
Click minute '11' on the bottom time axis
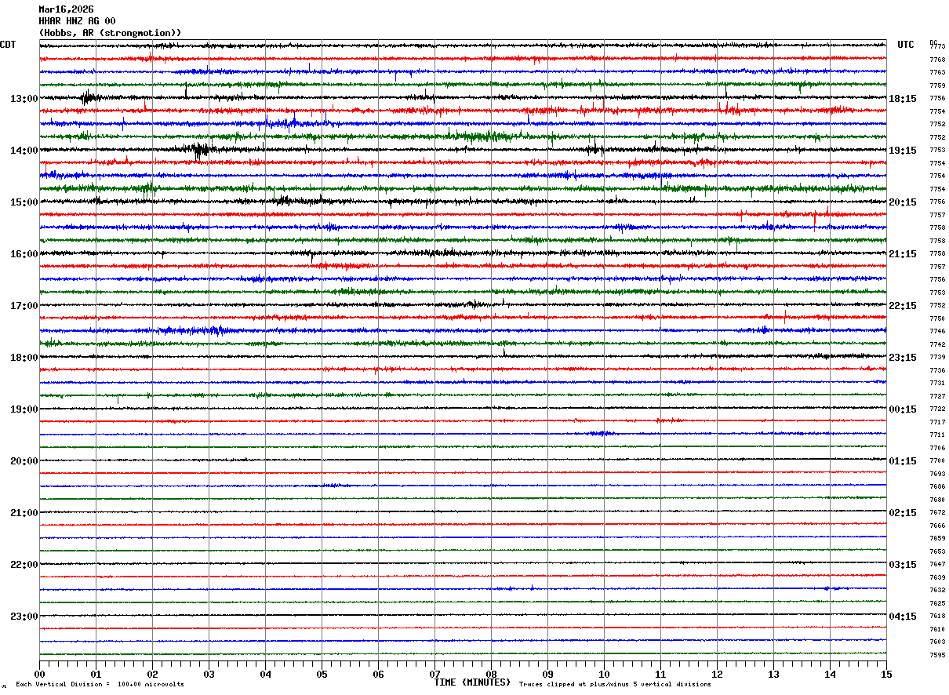coord(660,675)
